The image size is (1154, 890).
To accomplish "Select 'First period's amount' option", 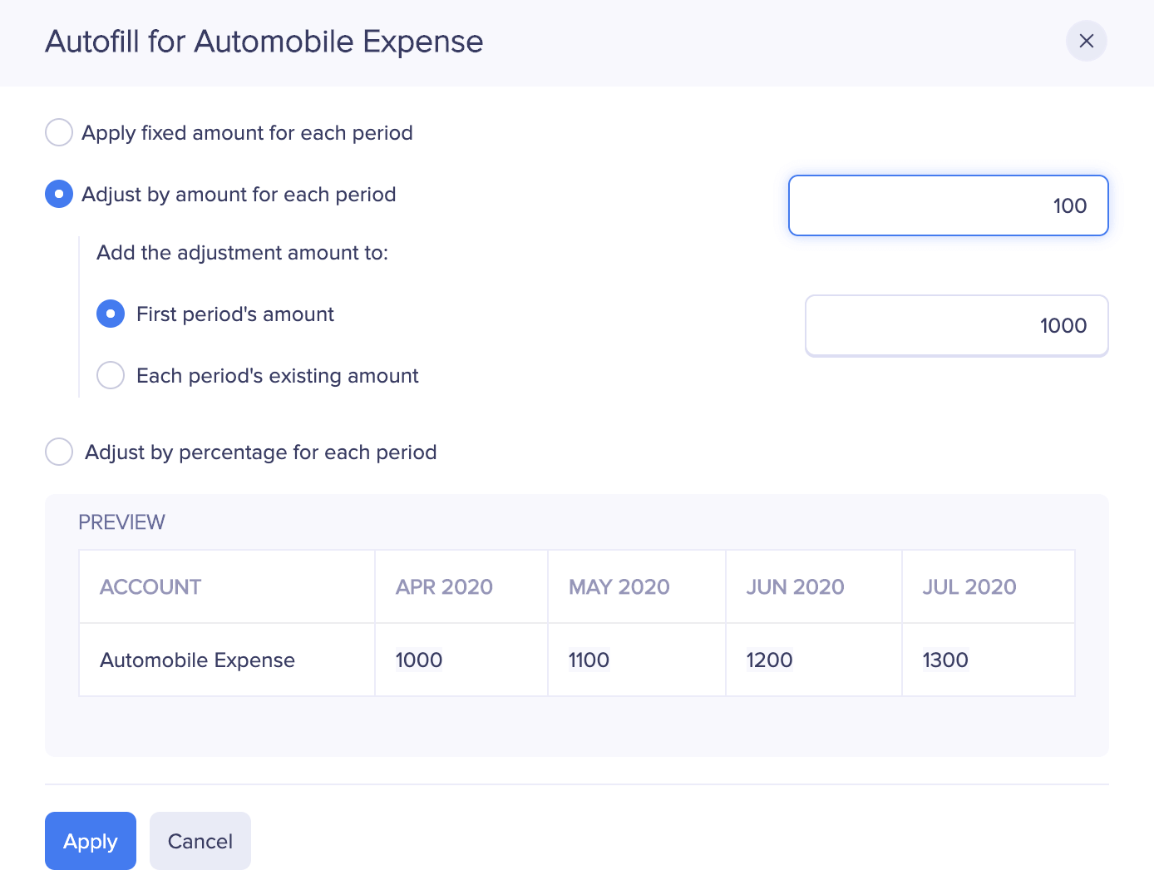I will click(111, 314).
